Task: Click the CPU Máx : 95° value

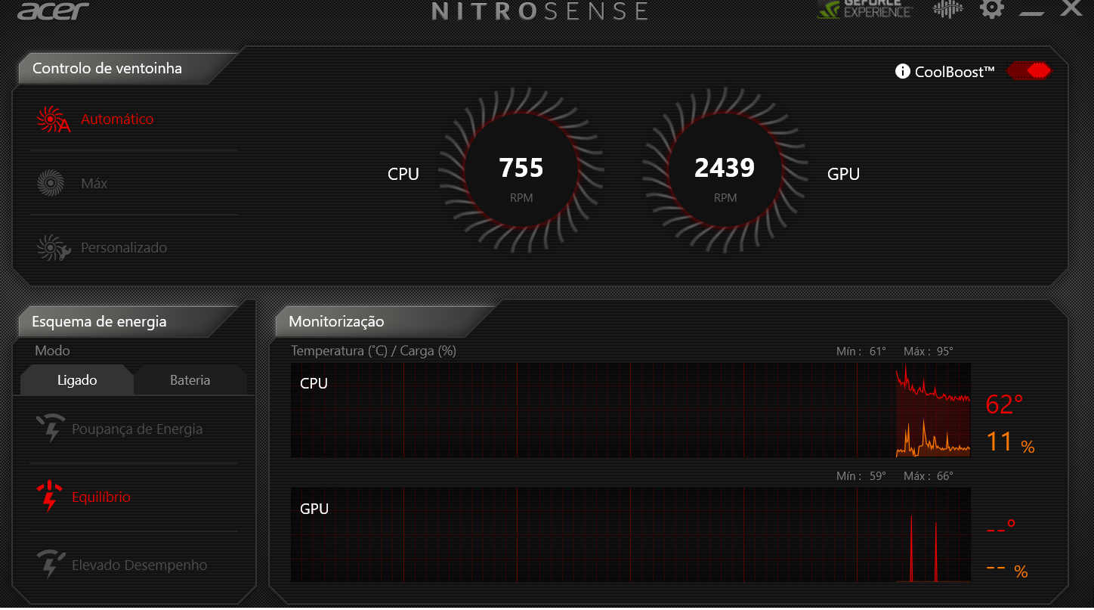Action: pyautogui.click(x=929, y=351)
